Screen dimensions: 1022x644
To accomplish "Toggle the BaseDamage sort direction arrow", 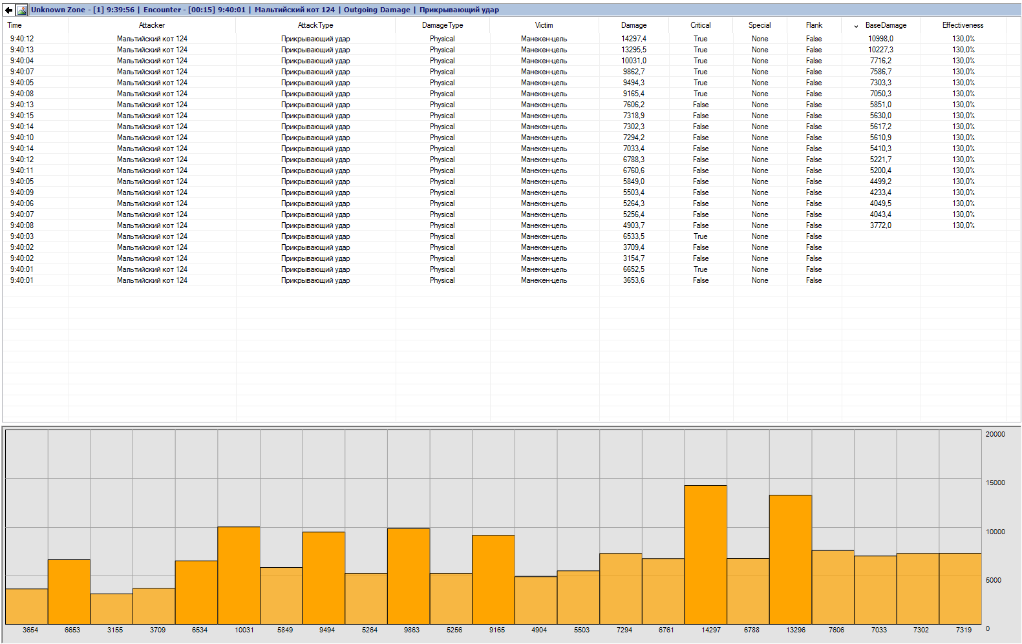I will (x=857, y=26).
